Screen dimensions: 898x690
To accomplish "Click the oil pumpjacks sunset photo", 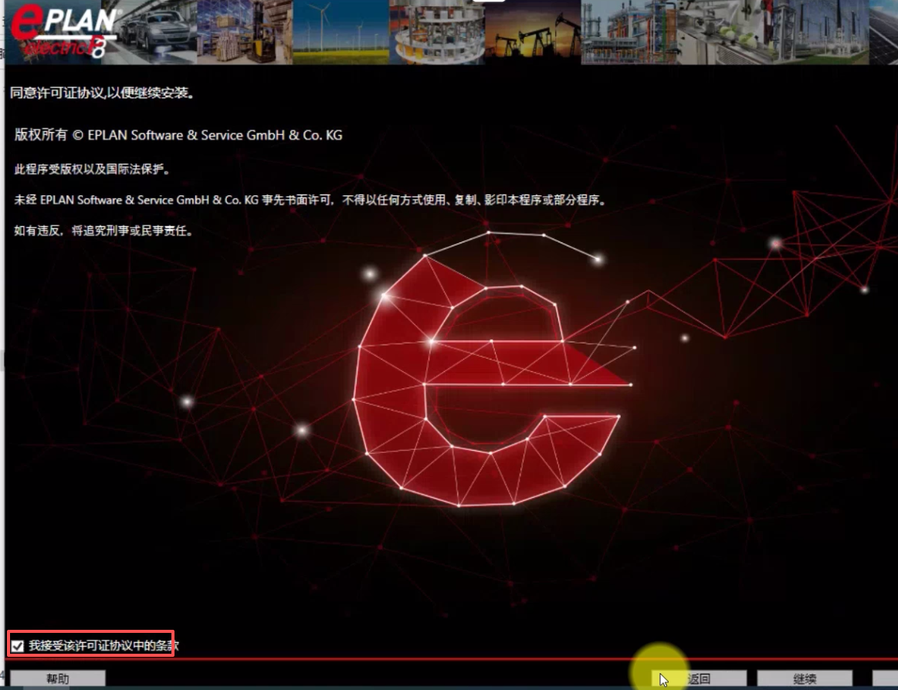I will [533, 32].
